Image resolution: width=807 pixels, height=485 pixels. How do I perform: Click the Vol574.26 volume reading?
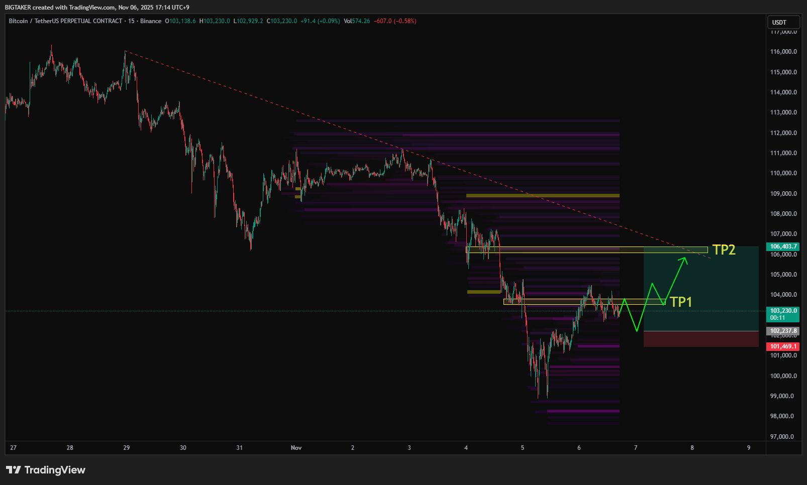click(357, 21)
